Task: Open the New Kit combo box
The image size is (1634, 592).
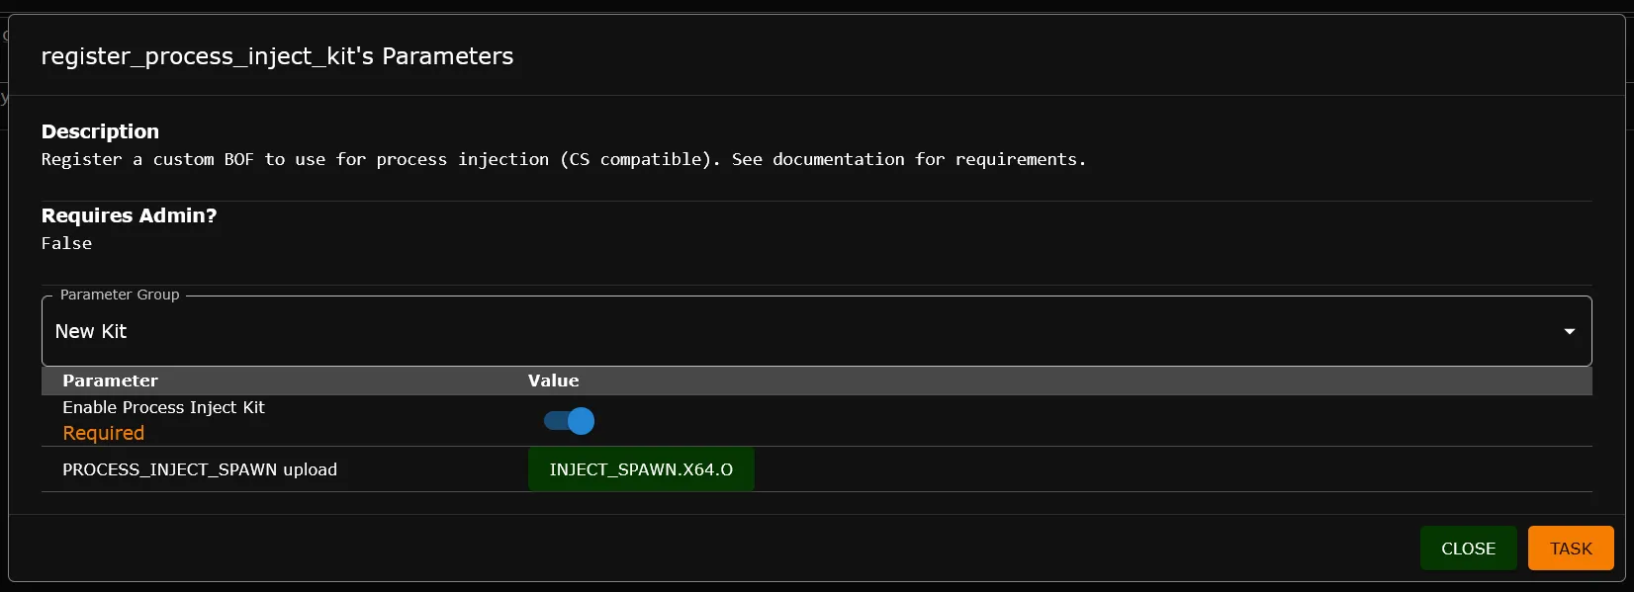Action: point(791,331)
